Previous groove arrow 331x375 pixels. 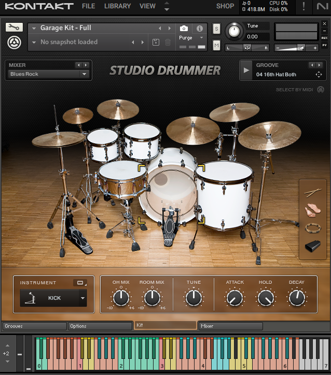pyautogui.click(x=312, y=65)
